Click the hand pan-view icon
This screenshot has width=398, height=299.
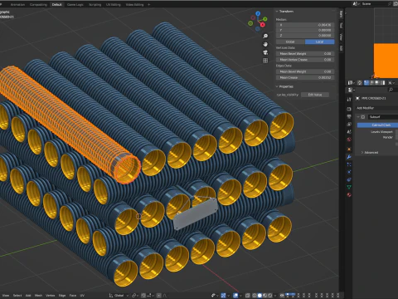click(x=265, y=44)
